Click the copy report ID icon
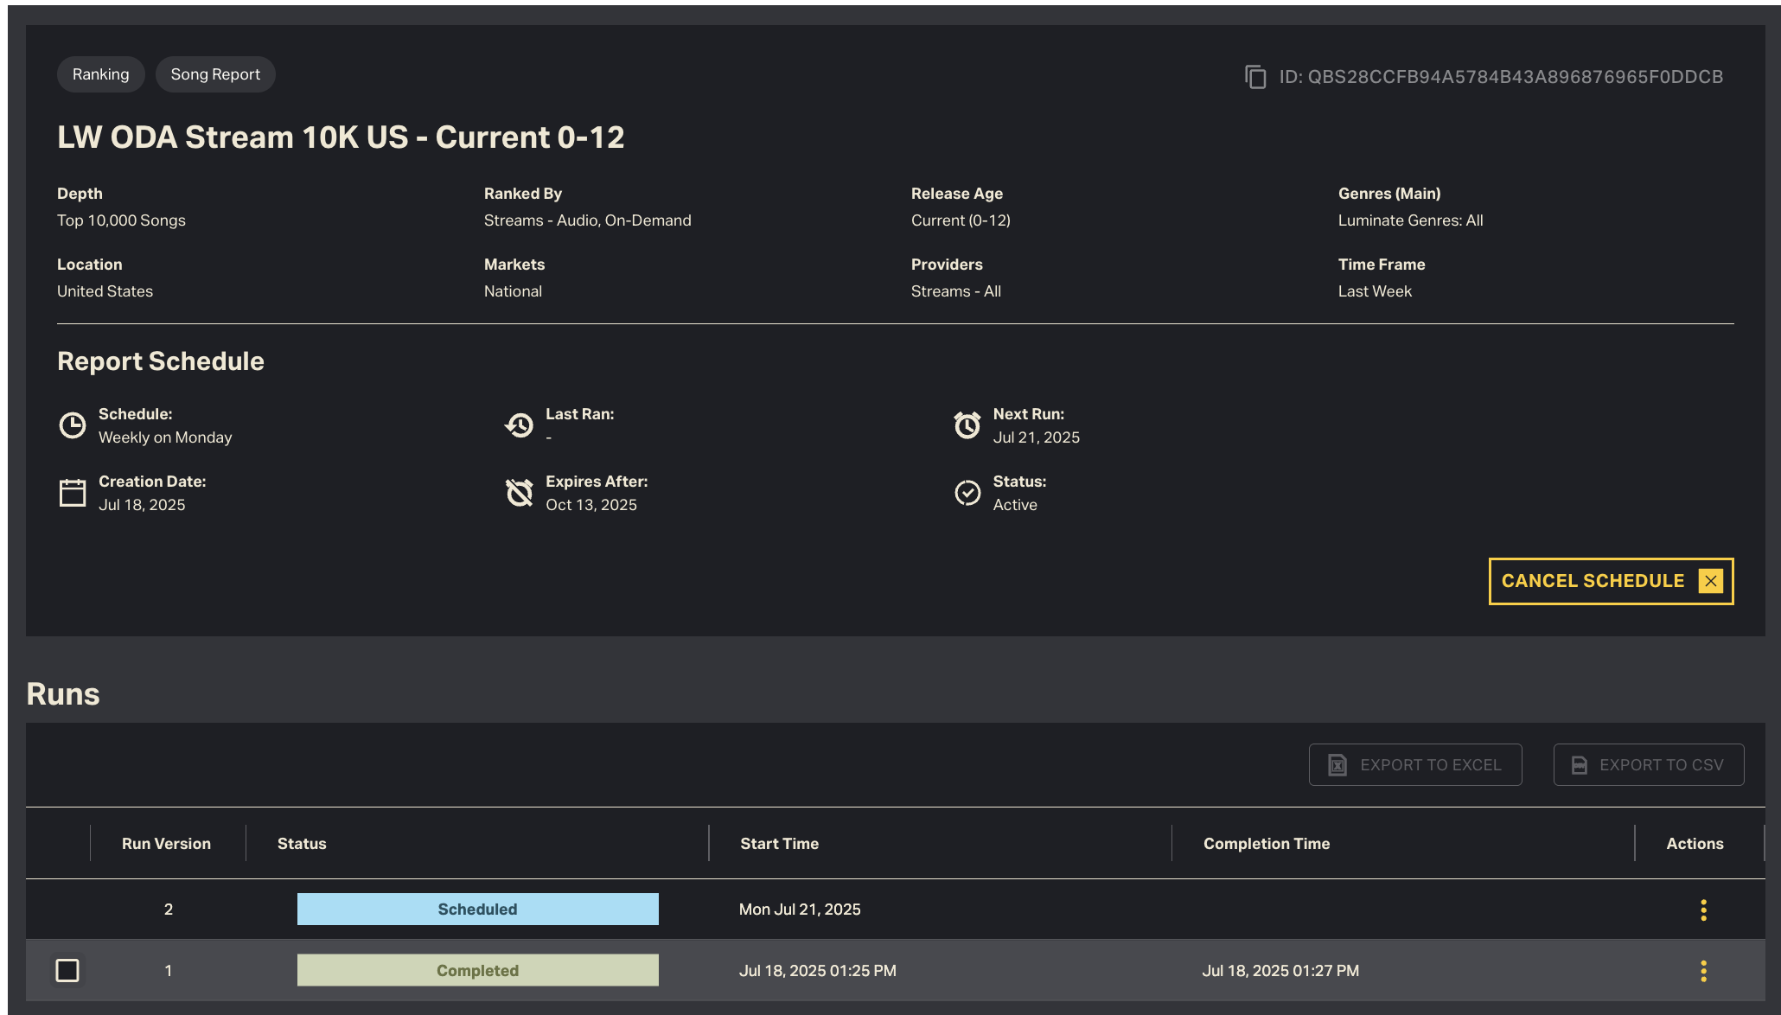This screenshot has height=1015, width=1781. [x=1255, y=77]
